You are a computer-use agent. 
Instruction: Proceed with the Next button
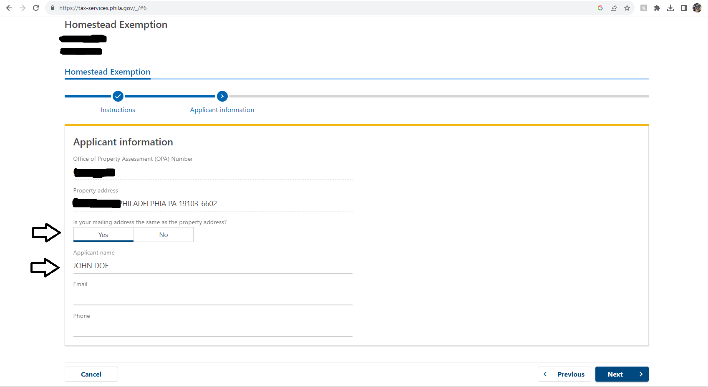(x=622, y=374)
